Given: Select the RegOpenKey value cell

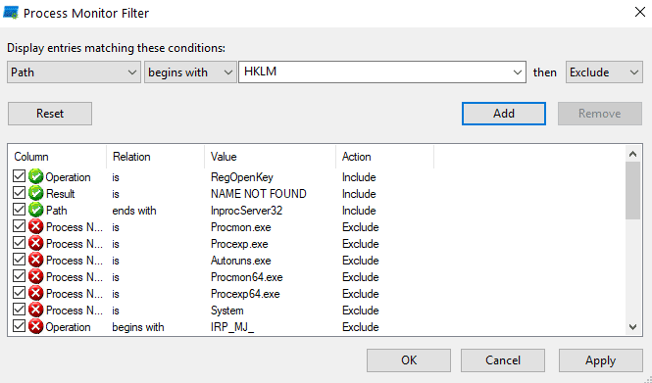Looking at the screenshot, I should click(242, 177).
